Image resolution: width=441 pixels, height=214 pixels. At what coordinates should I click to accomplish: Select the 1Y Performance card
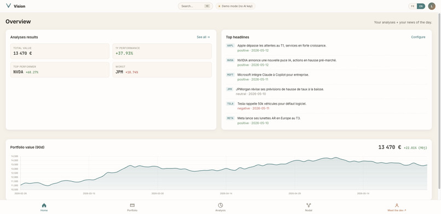[162, 51]
